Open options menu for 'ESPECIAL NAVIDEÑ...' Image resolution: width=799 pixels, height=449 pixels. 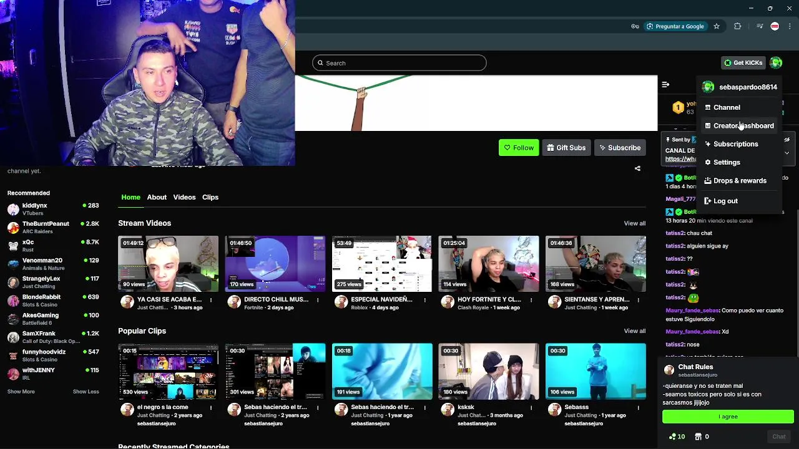coord(424,300)
